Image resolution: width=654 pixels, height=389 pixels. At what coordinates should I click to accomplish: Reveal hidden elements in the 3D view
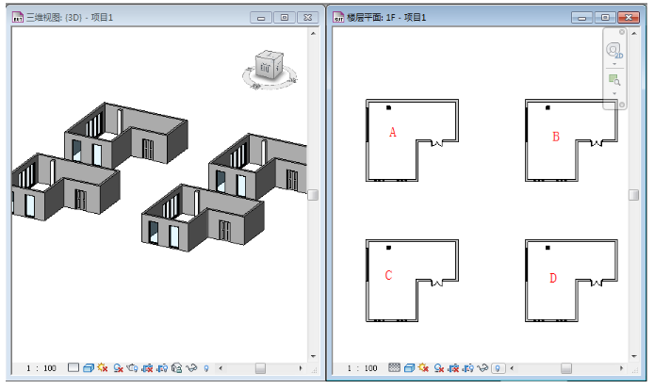pos(206,368)
